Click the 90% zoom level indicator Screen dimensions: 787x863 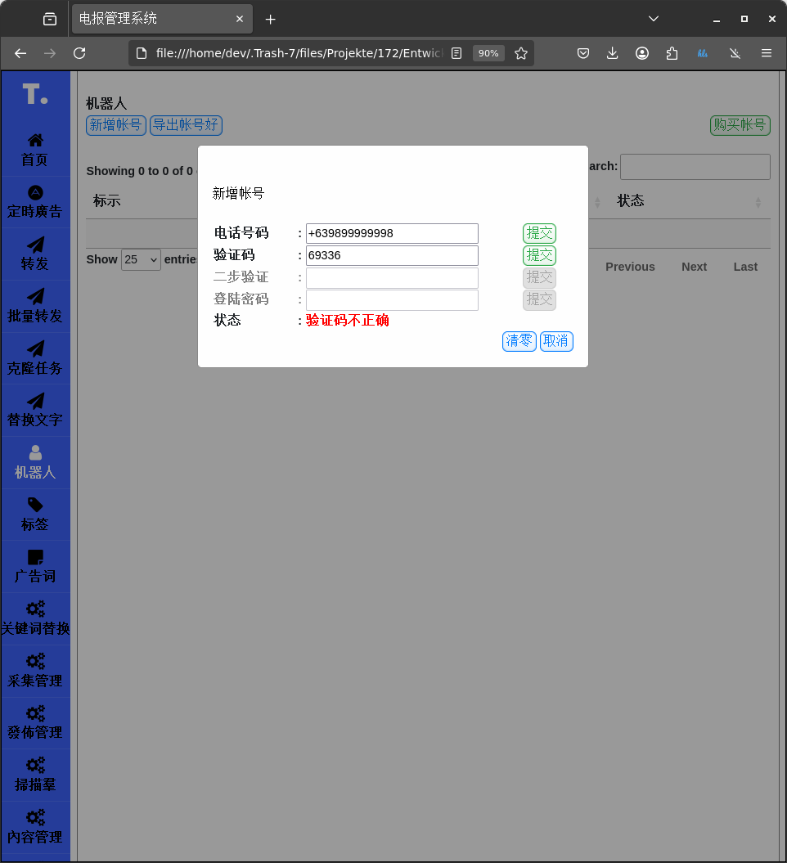click(x=488, y=53)
